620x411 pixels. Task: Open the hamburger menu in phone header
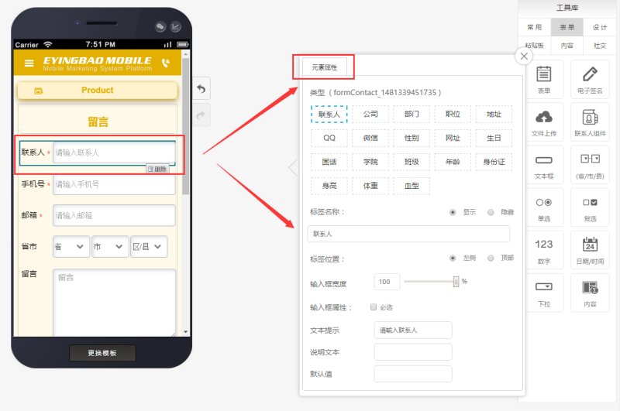pos(29,63)
